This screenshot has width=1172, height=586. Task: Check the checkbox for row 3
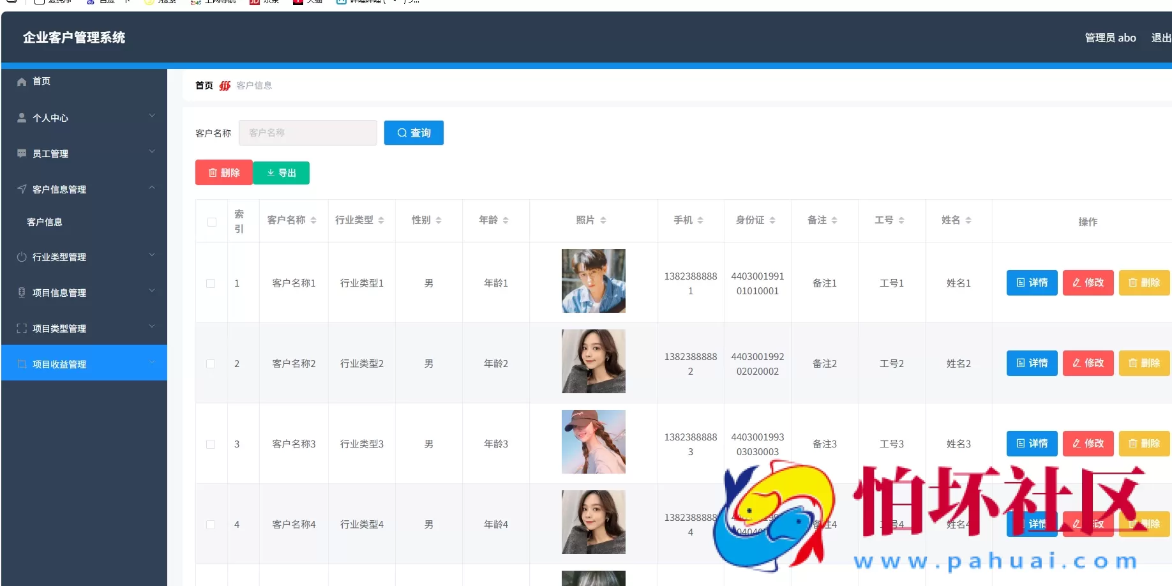(211, 444)
